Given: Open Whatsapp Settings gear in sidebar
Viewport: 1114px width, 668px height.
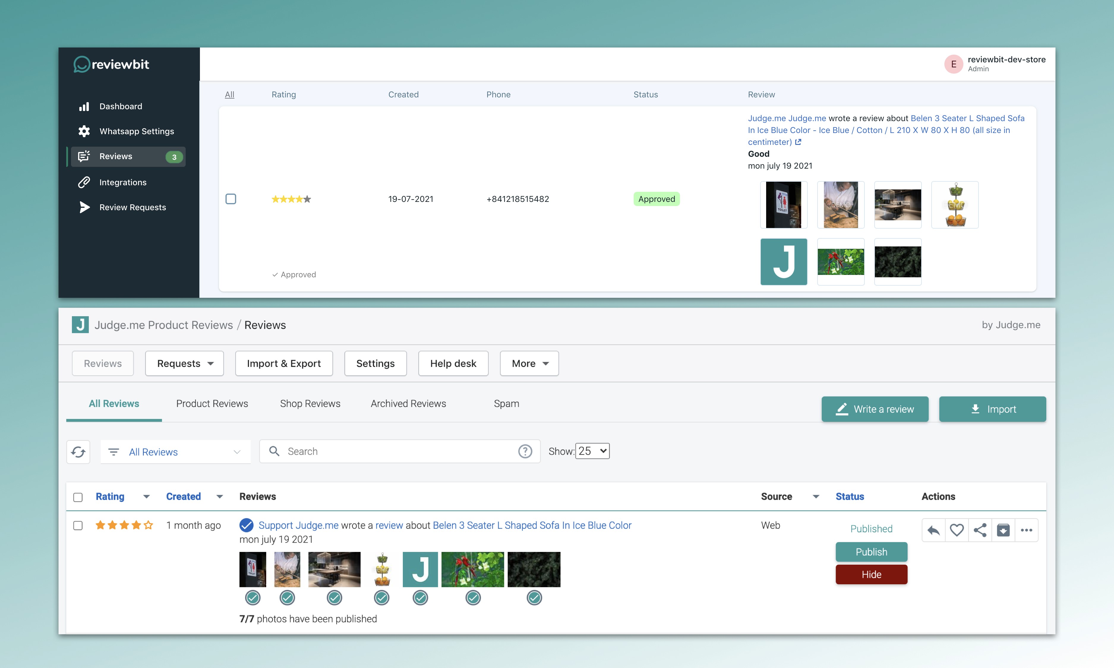Looking at the screenshot, I should (84, 131).
